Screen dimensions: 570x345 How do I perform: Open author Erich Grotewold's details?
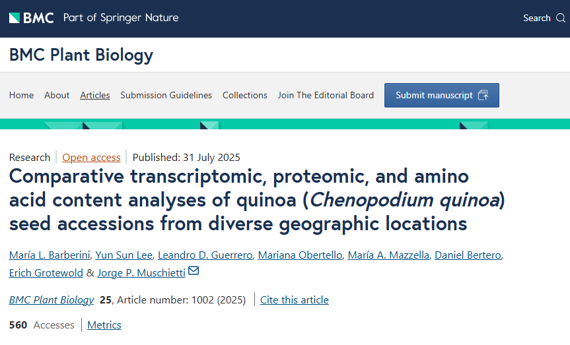(46, 272)
